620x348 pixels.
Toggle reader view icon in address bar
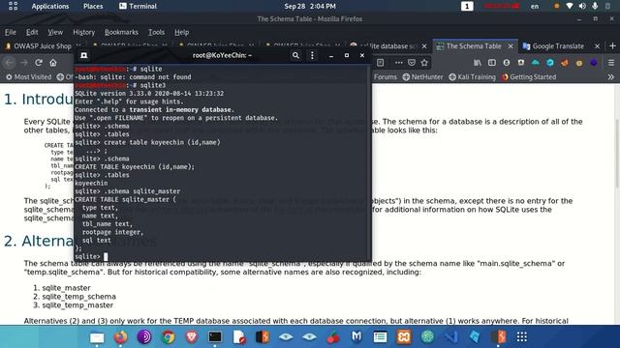click(381, 63)
